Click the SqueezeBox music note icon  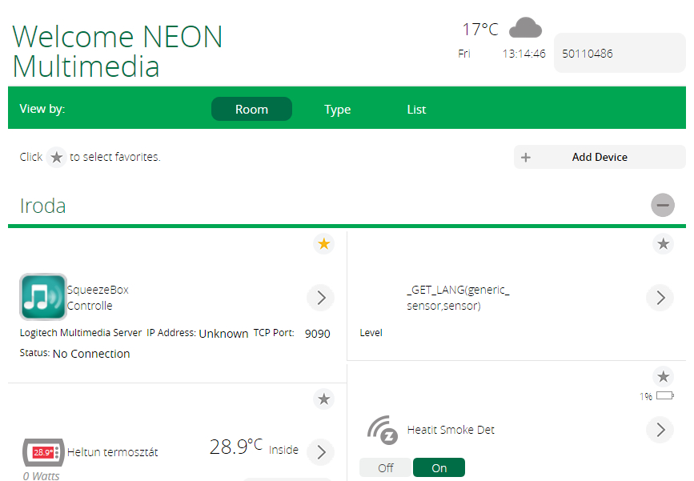pos(43,297)
